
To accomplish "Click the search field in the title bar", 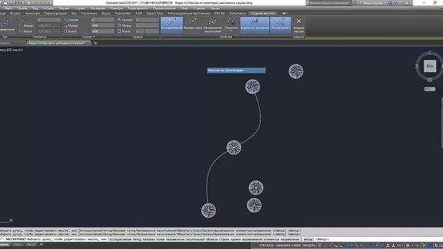I will [329, 3].
